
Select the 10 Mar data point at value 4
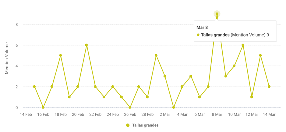234,66
